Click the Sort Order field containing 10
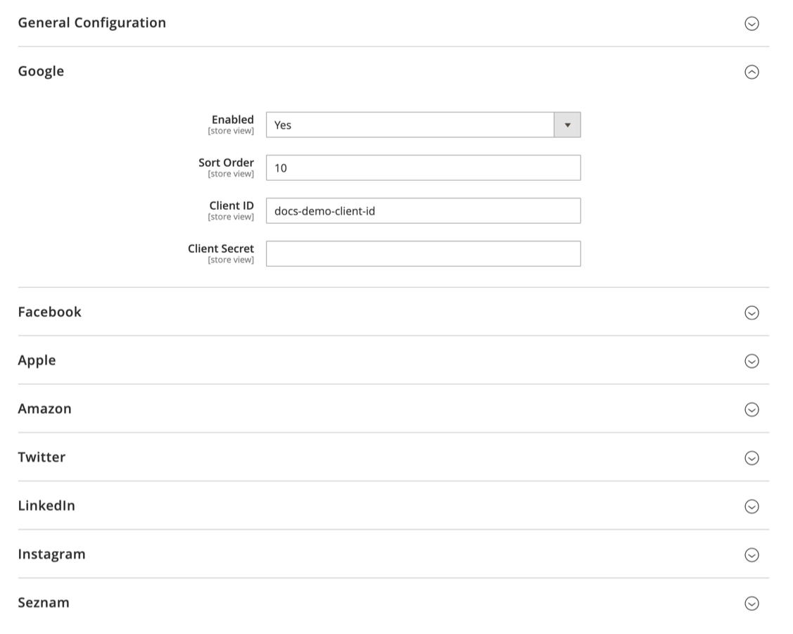 point(424,168)
